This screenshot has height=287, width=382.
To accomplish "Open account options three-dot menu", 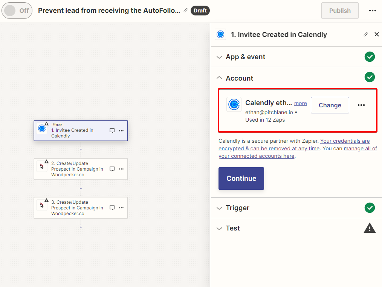I will (361, 105).
